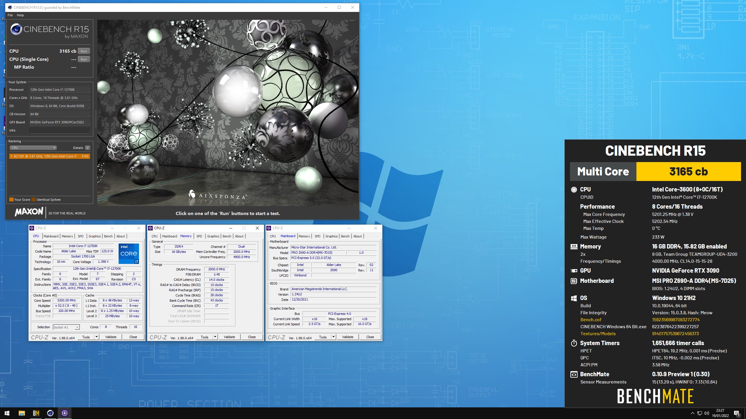Click the BenchMate code bracket icon
The image size is (746, 419).
[x=574, y=374]
